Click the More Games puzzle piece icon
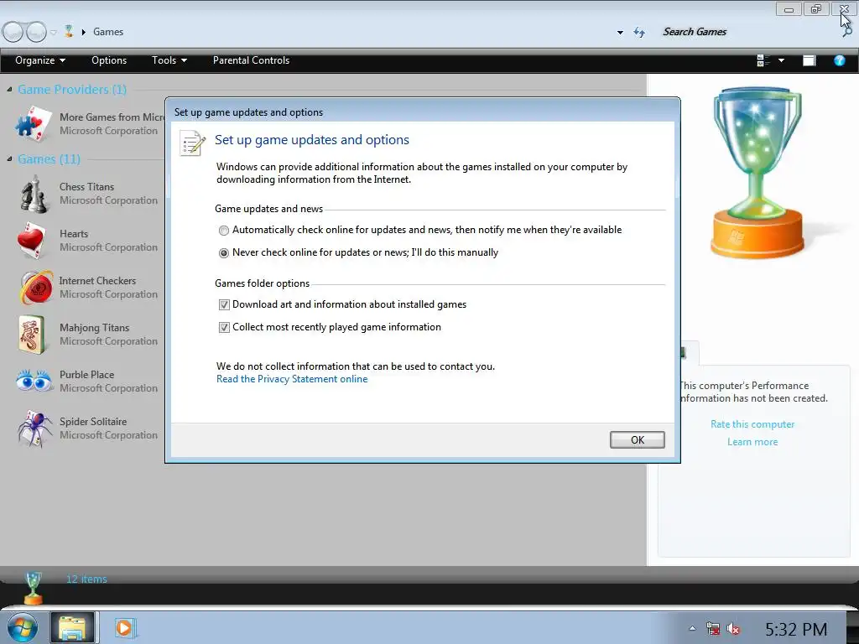859x644 pixels. 34,124
